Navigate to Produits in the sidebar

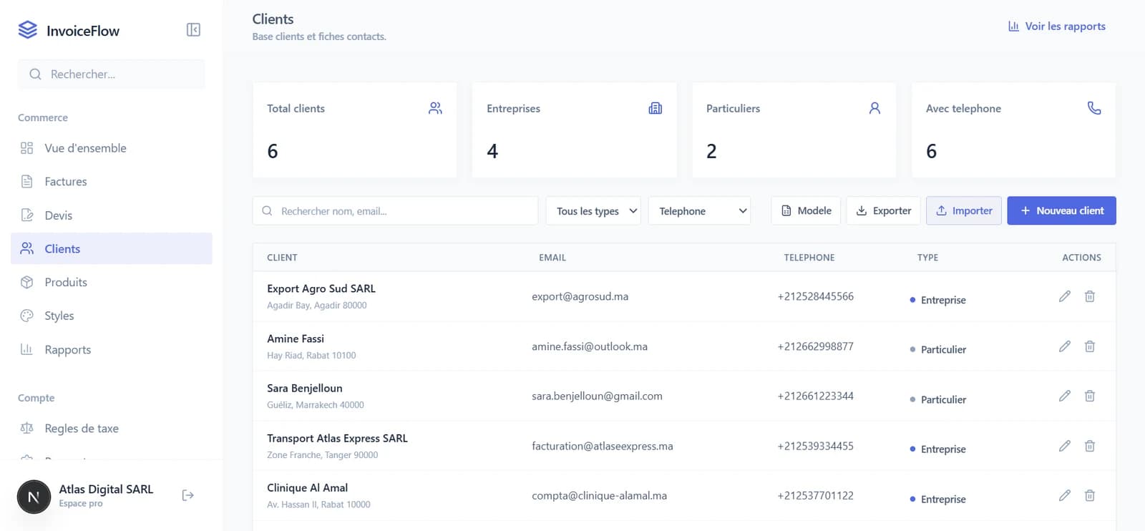tap(112, 282)
